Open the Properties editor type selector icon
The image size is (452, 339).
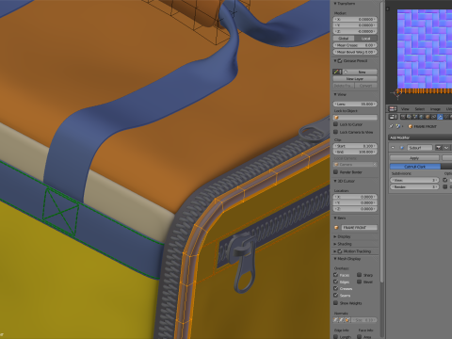(x=393, y=117)
